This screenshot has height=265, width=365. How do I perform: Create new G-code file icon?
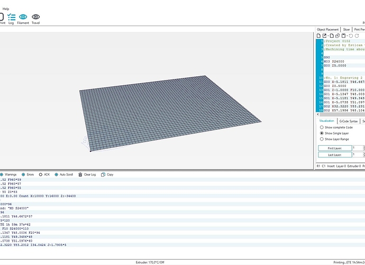318,36
